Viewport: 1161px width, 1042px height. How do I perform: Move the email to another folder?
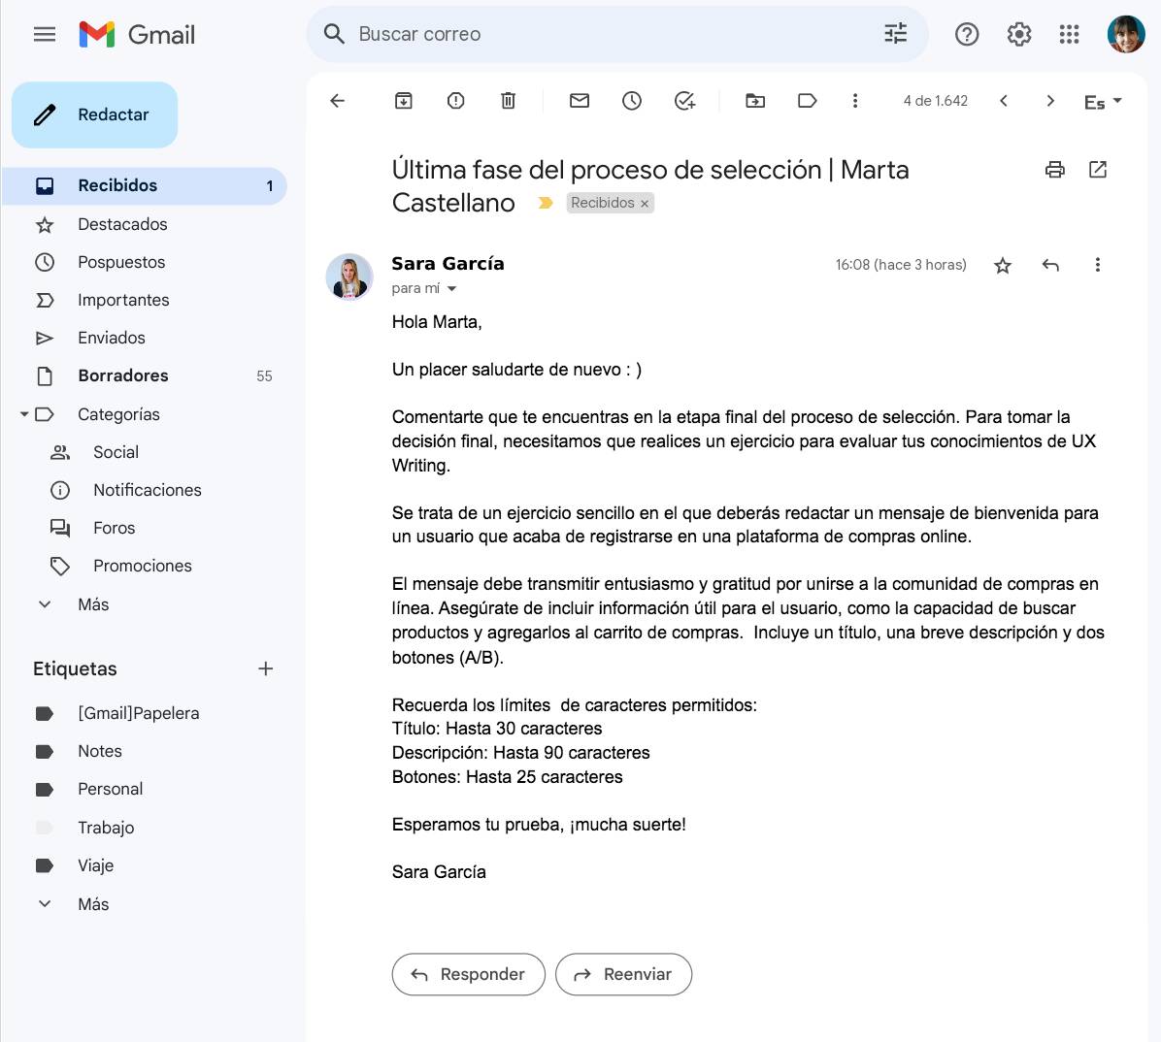[x=755, y=100]
